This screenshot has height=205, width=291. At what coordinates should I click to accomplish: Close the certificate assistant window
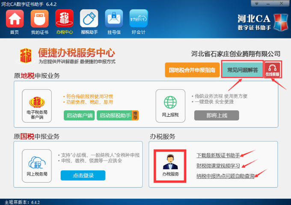[x=281, y=3]
